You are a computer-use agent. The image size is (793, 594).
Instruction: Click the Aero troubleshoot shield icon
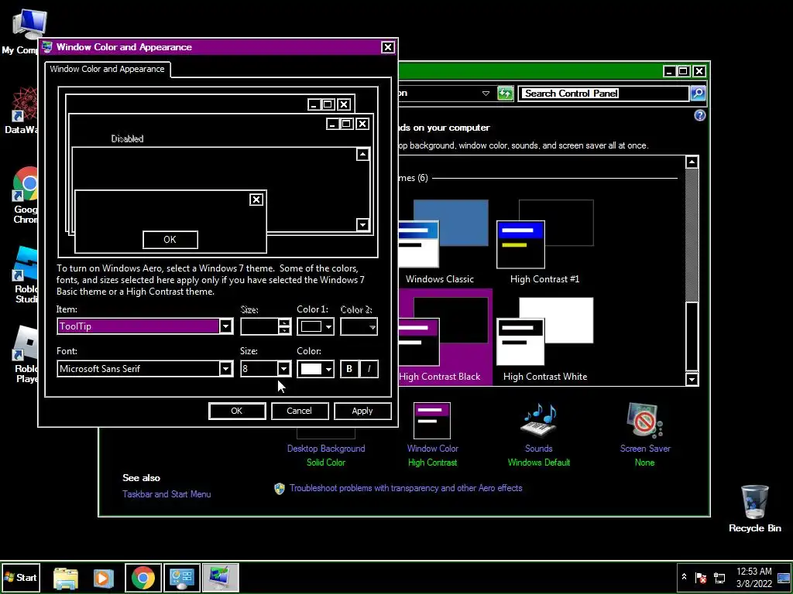[x=279, y=489]
